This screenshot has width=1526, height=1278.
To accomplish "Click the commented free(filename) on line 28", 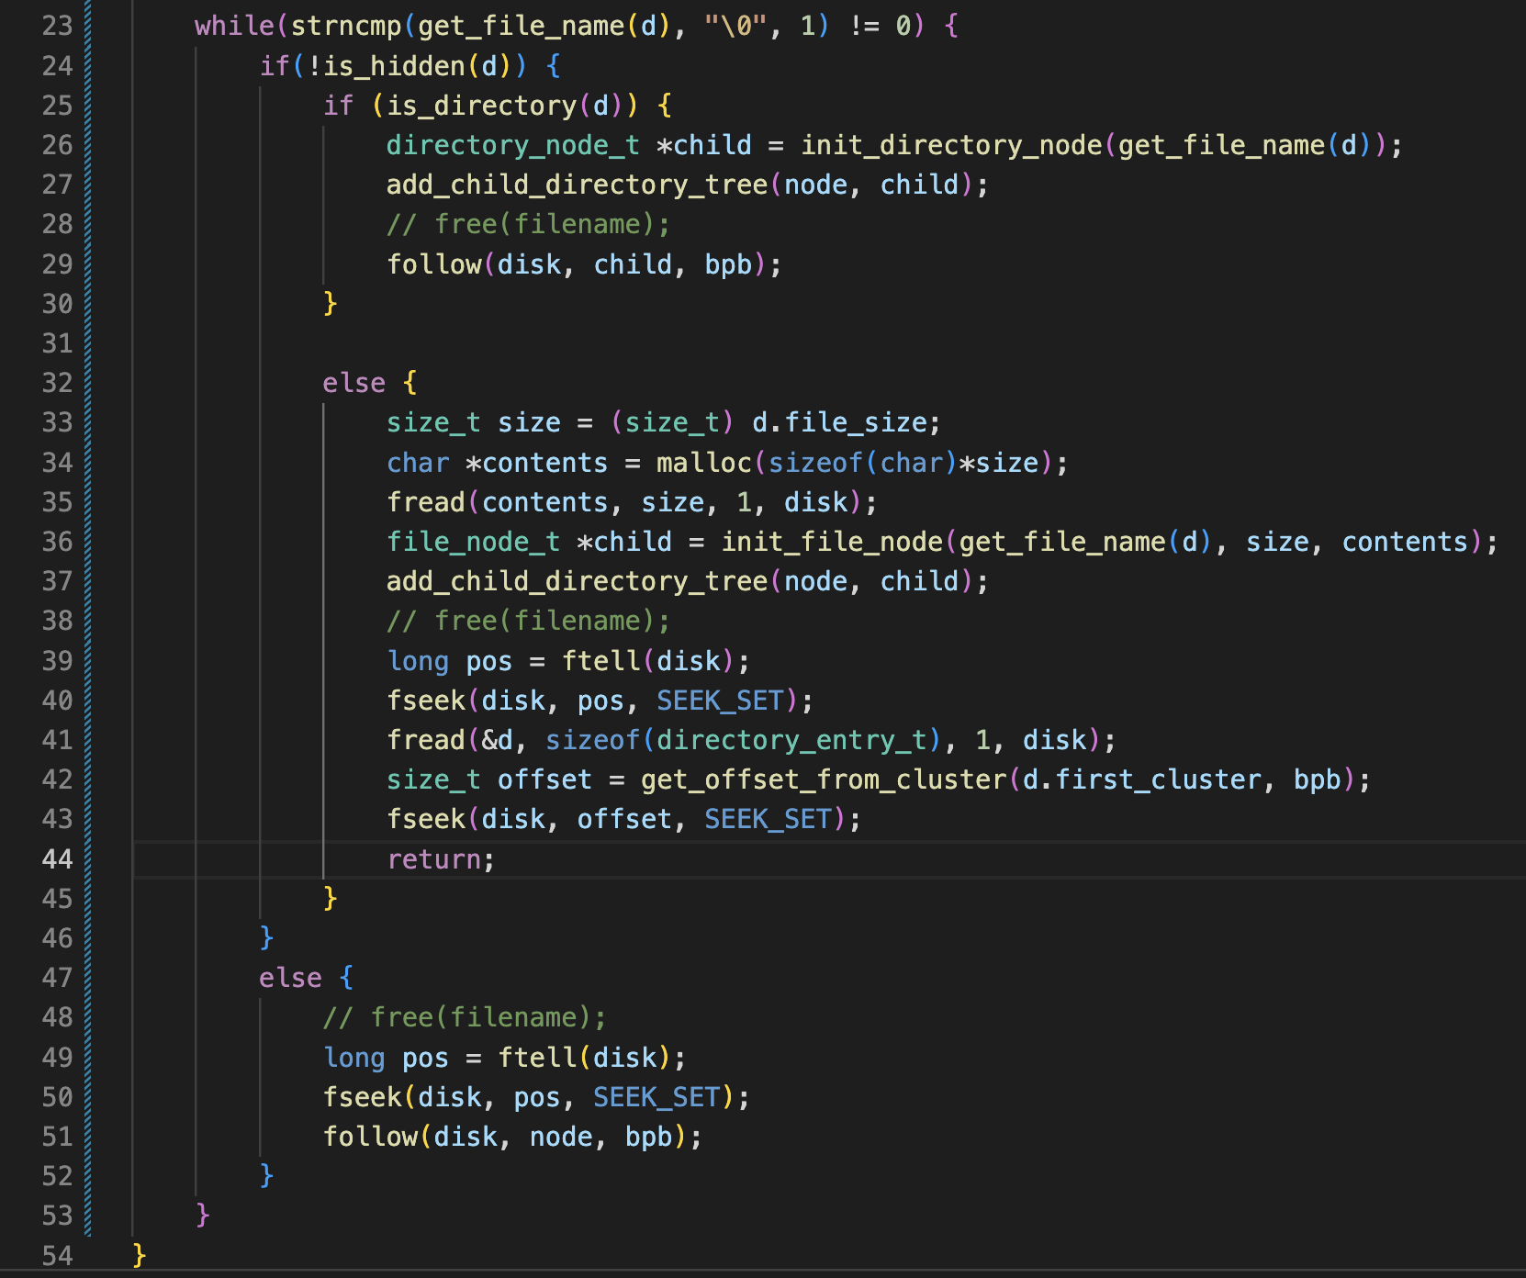I will tap(529, 225).
